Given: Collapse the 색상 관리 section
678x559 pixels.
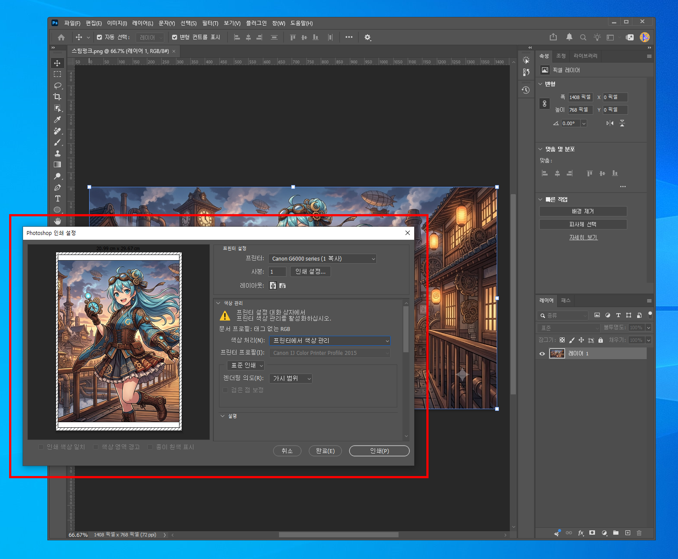Looking at the screenshot, I should [219, 303].
